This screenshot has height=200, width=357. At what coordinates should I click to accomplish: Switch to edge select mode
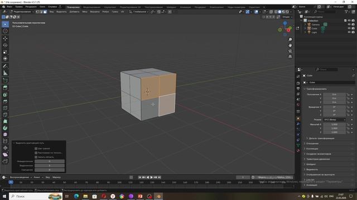click(41, 12)
